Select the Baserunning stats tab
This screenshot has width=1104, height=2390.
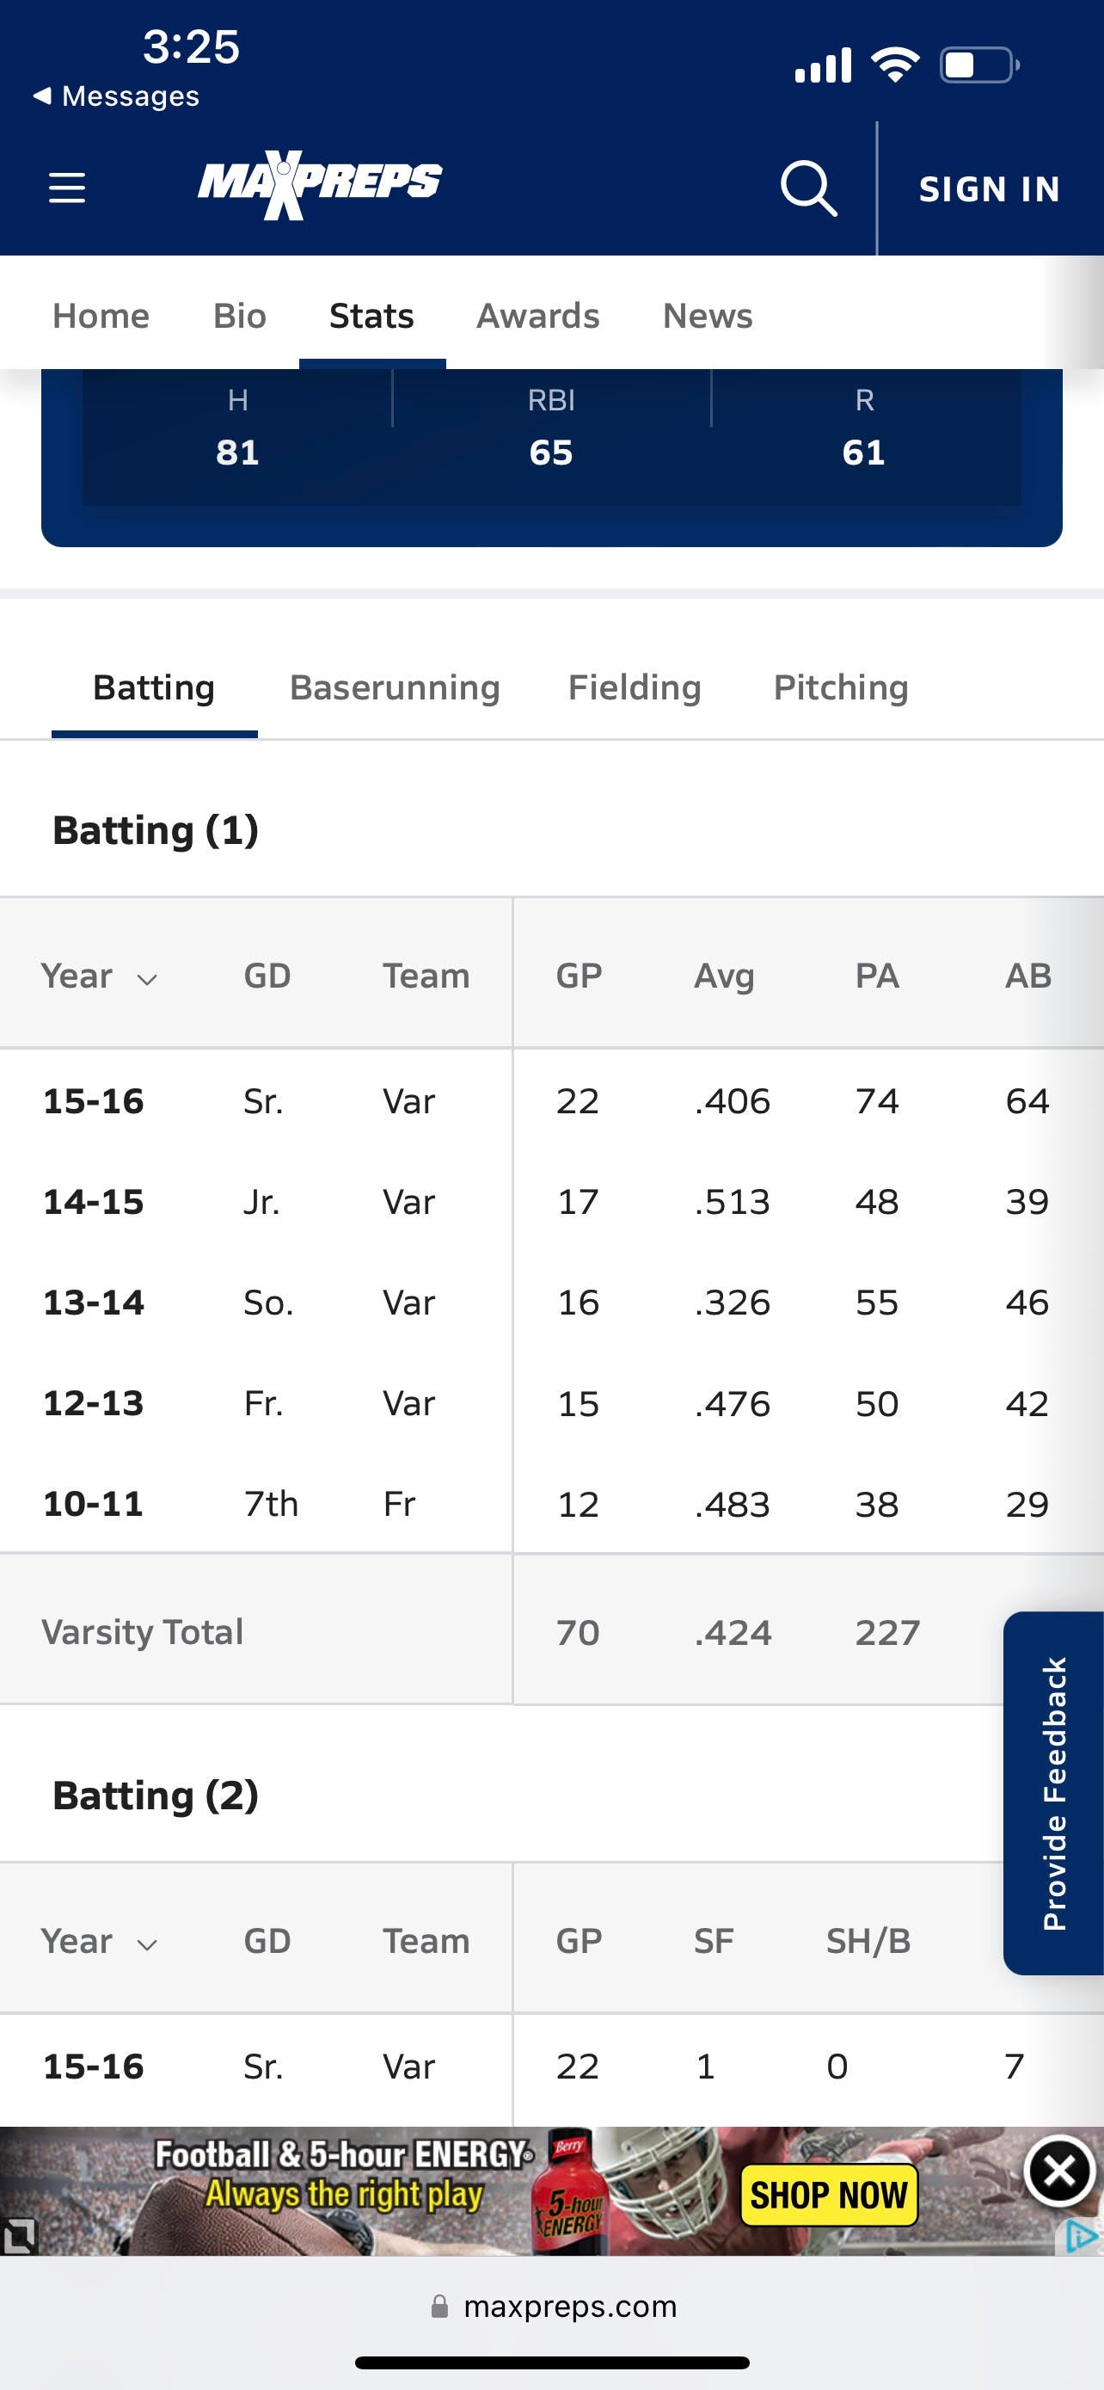394,687
